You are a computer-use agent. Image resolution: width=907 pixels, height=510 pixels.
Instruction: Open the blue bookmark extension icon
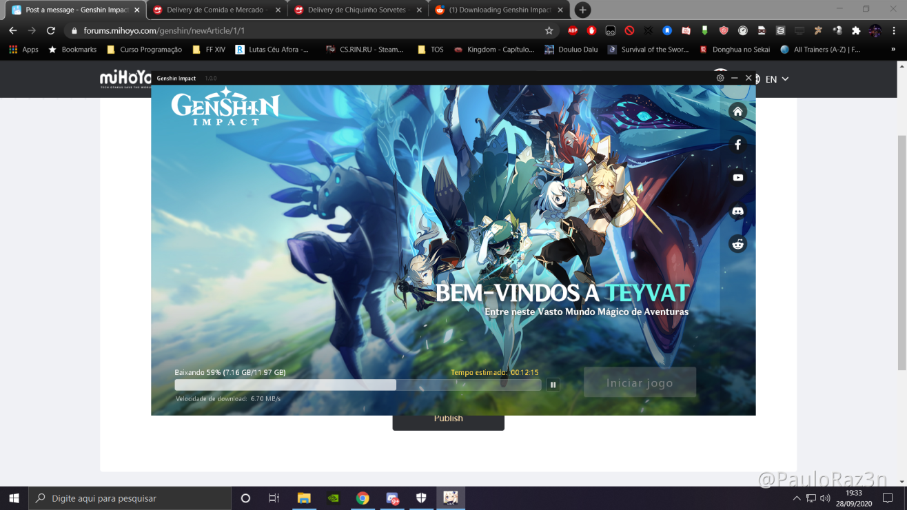coord(667,30)
